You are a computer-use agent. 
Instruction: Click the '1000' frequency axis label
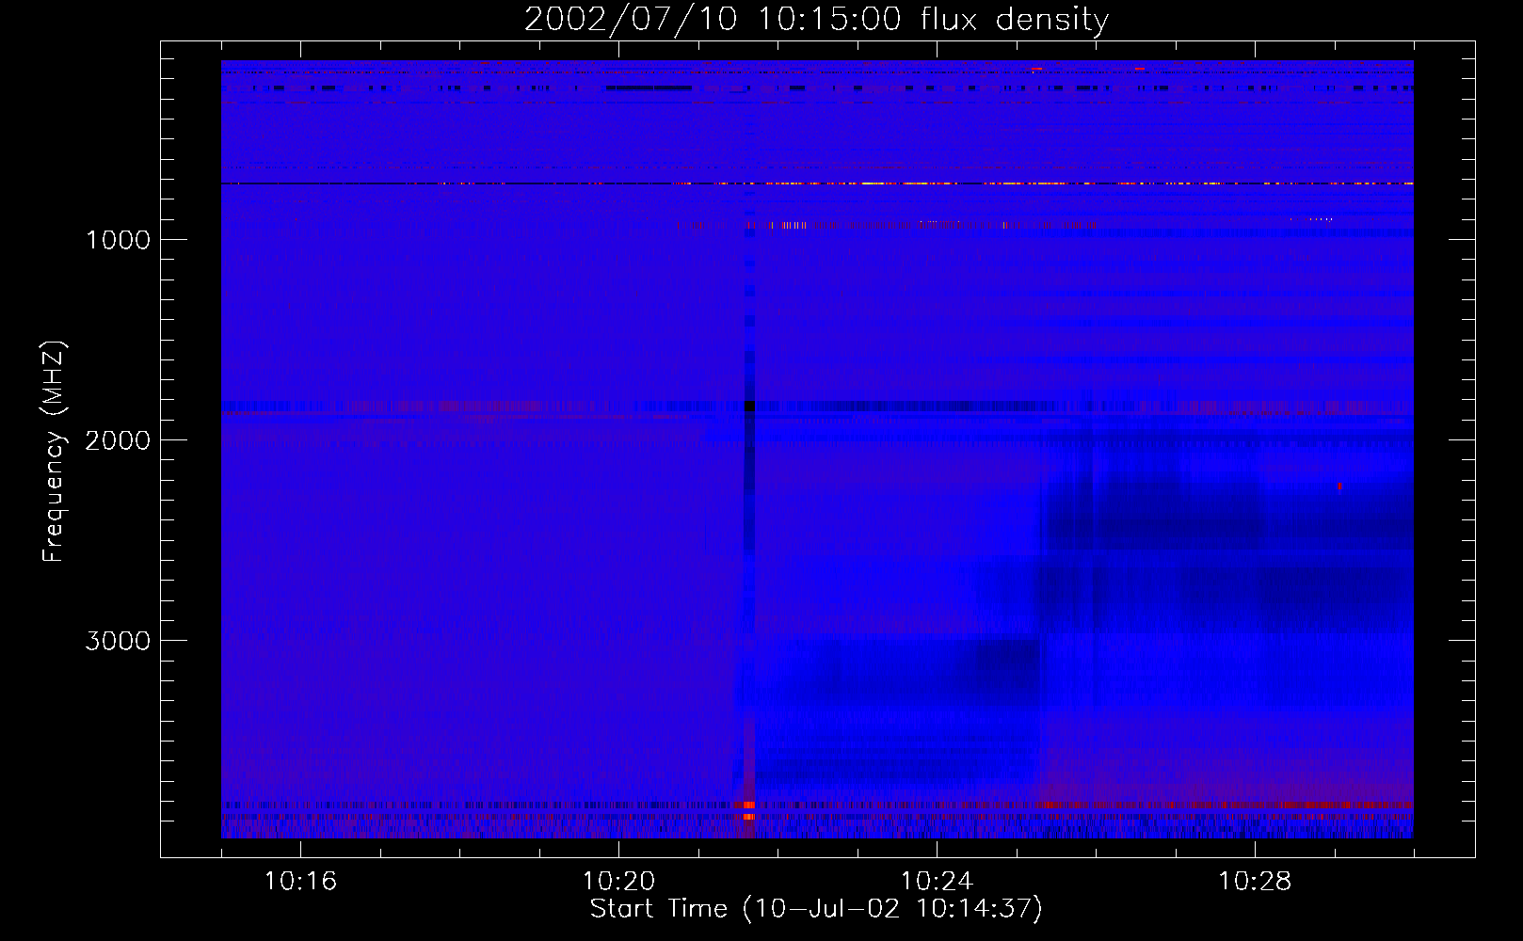[x=118, y=240]
